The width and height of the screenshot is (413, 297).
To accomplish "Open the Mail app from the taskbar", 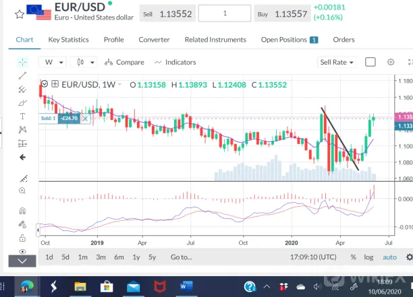I will 133,286.
